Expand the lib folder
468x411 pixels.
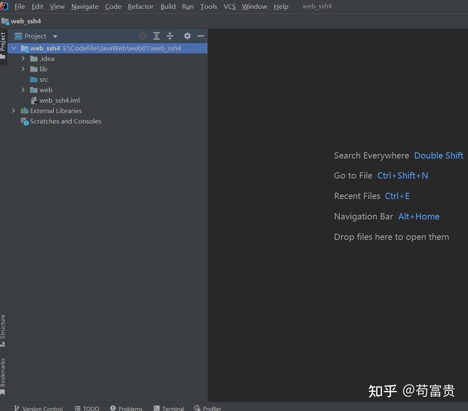23,69
